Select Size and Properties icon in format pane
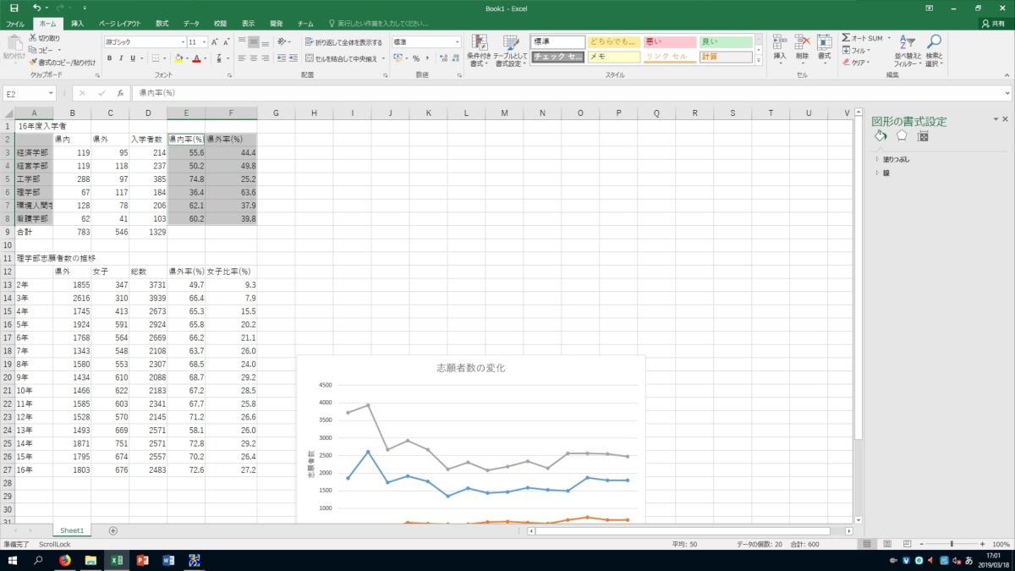 click(x=923, y=135)
